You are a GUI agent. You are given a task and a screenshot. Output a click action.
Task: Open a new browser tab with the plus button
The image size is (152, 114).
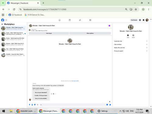click(43, 3)
